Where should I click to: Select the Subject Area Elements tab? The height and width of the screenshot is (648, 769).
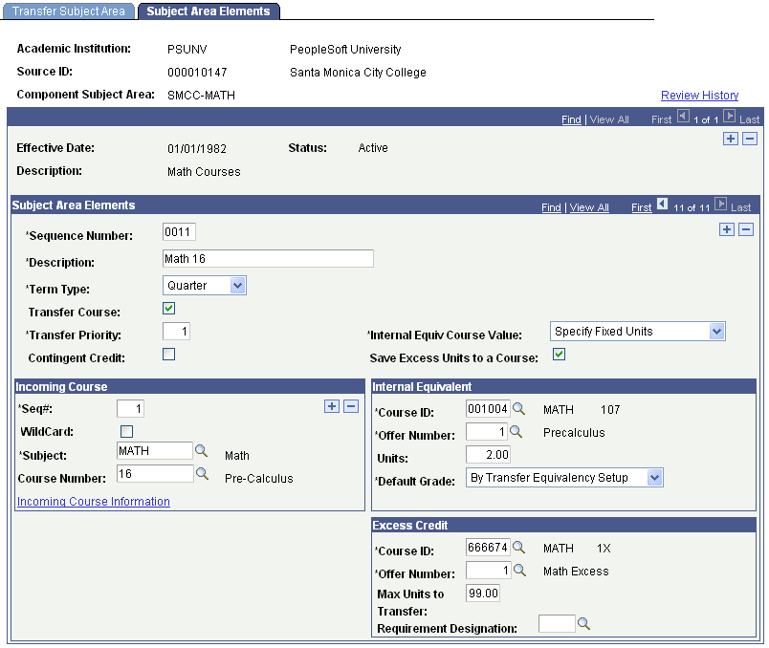(x=209, y=11)
